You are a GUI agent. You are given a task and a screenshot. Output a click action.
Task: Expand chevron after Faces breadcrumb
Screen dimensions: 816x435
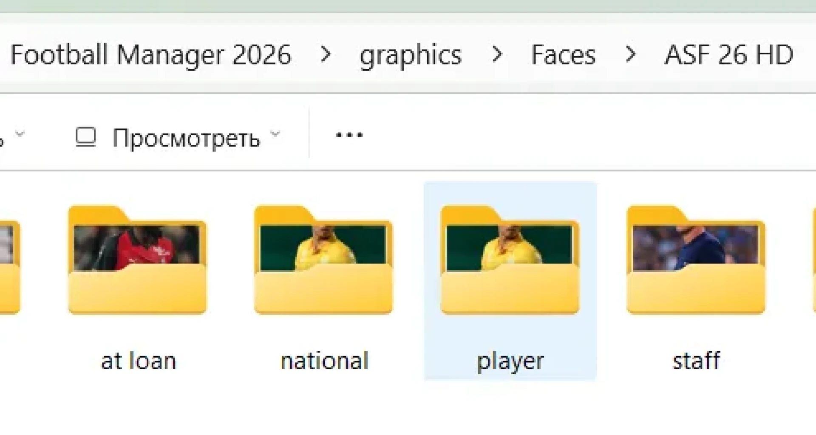631,54
